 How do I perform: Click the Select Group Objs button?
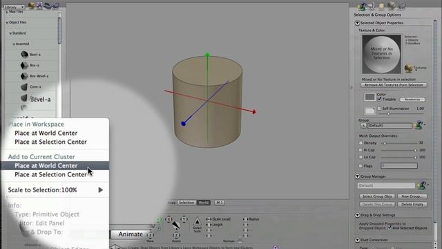(377, 196)
